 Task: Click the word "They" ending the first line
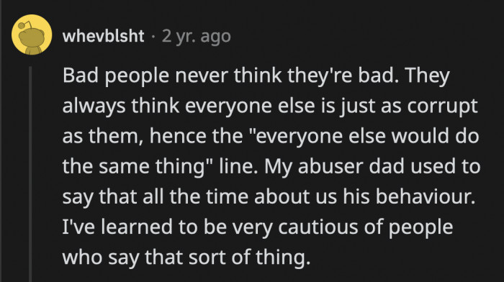click(x=427, y=76)
